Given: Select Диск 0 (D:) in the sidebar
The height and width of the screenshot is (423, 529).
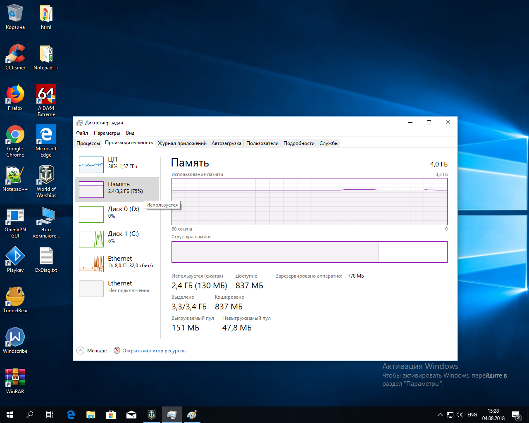Looking at the screenshot, I should pos(117,214).
